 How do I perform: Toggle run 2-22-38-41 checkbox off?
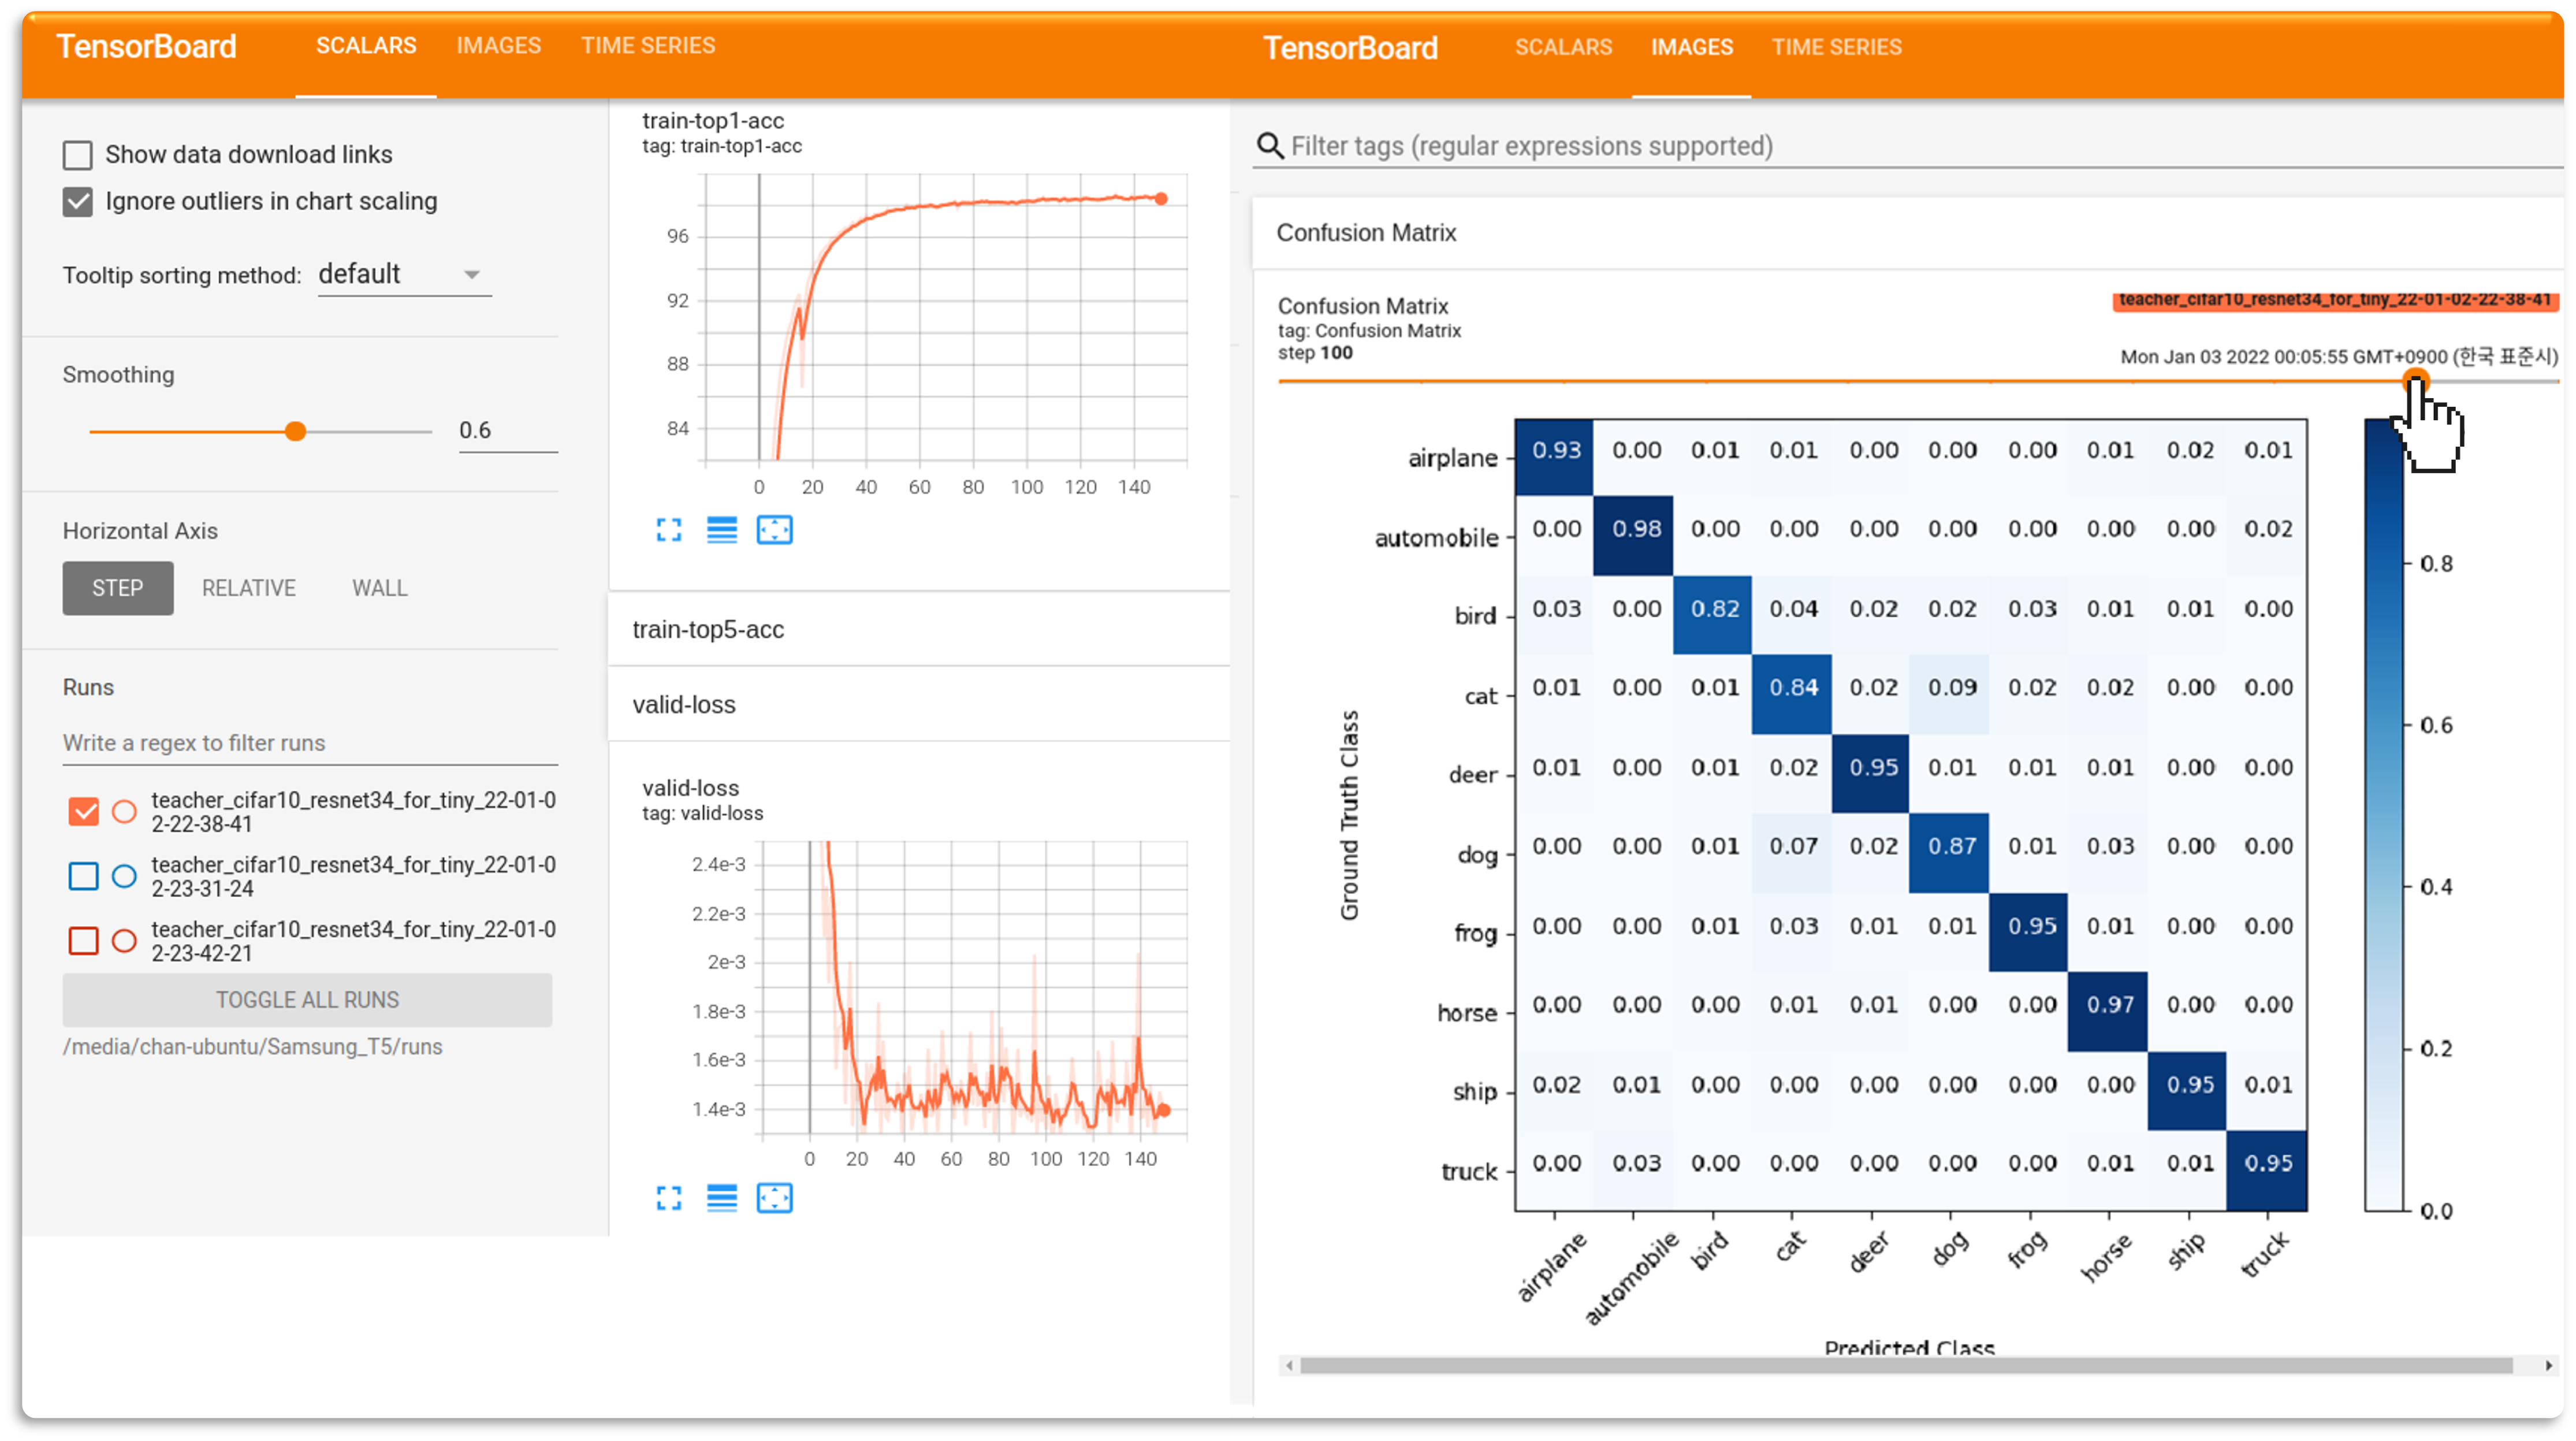pyautogui.click(x=84, y=812)
